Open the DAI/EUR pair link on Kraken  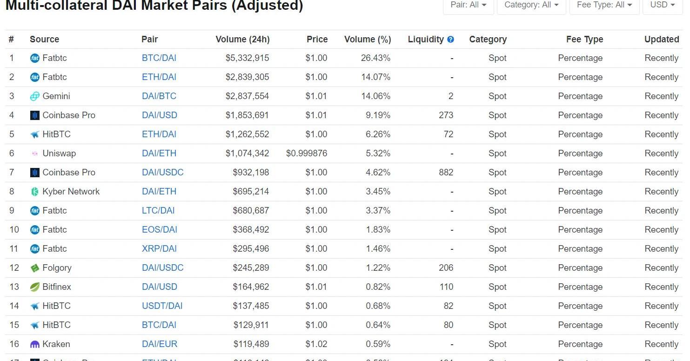point(160,344)
